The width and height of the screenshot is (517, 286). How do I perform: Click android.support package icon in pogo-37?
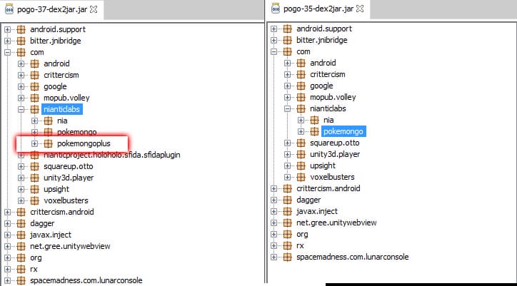pyautogui.click(x=21, y=29)
